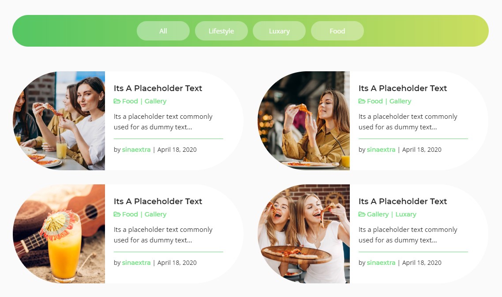
Task: Filter posts by Luxary
Action: pos(279,31)
